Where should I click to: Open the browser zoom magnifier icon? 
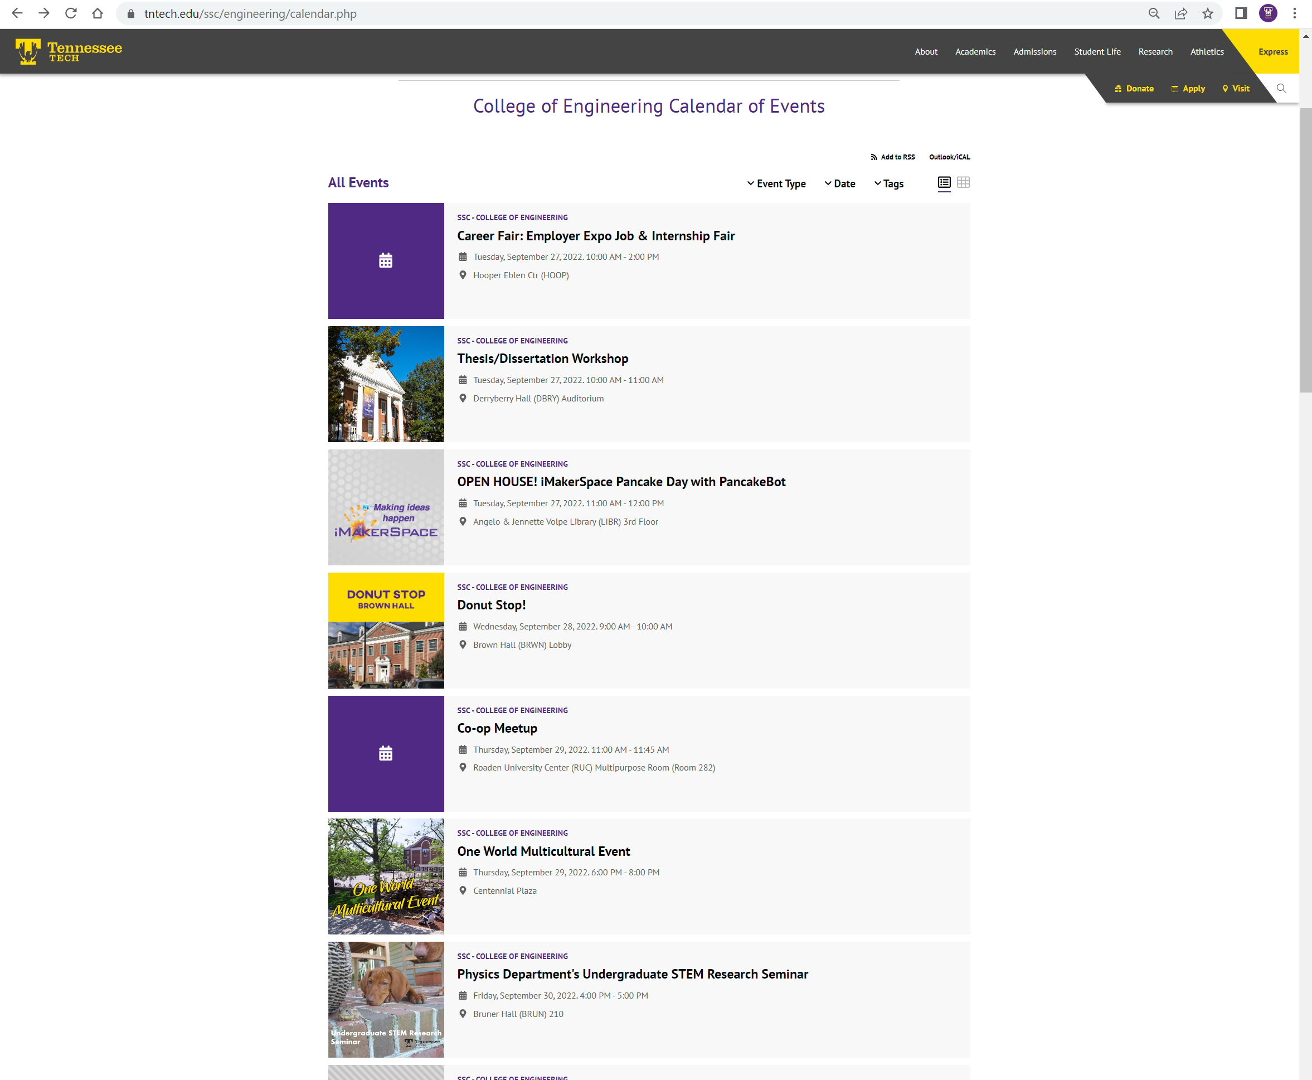pyautogui.click(x=1154, y=14)
